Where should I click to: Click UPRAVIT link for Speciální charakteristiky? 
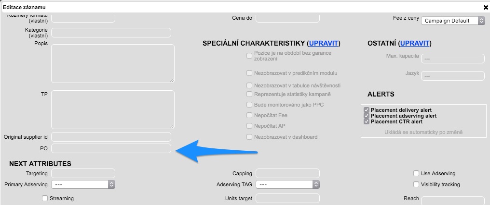324,44
